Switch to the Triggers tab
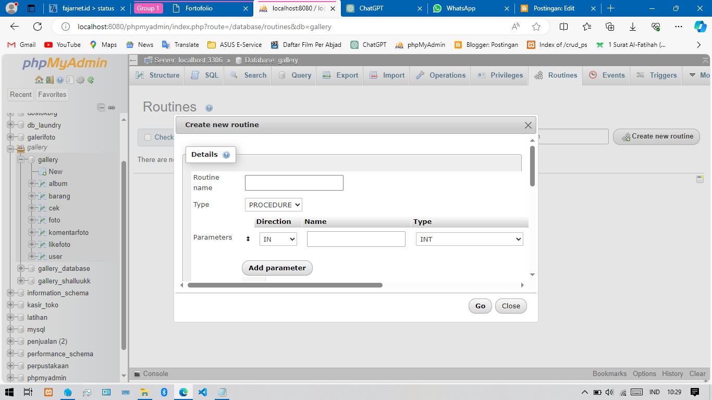The image size is (712, 400). point(656,76)
